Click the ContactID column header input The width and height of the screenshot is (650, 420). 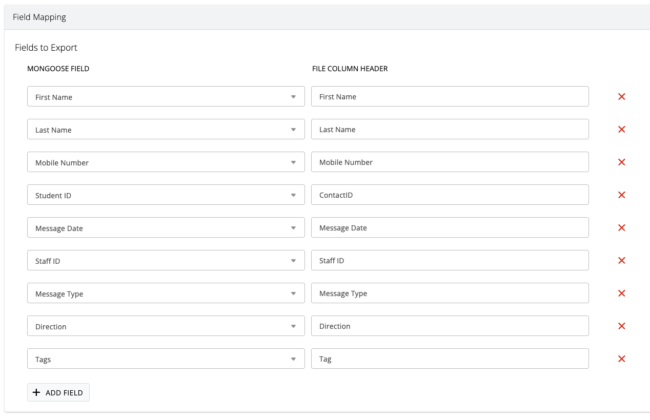450,195
